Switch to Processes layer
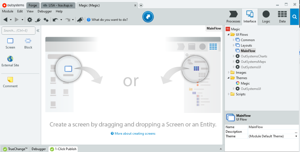 click(233, 17)
